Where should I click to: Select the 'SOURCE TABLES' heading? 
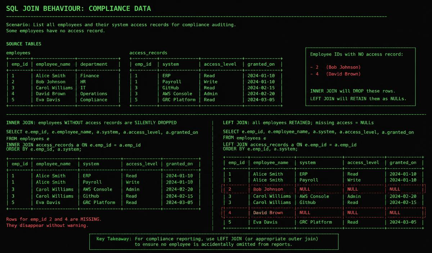tap(24, 44)
